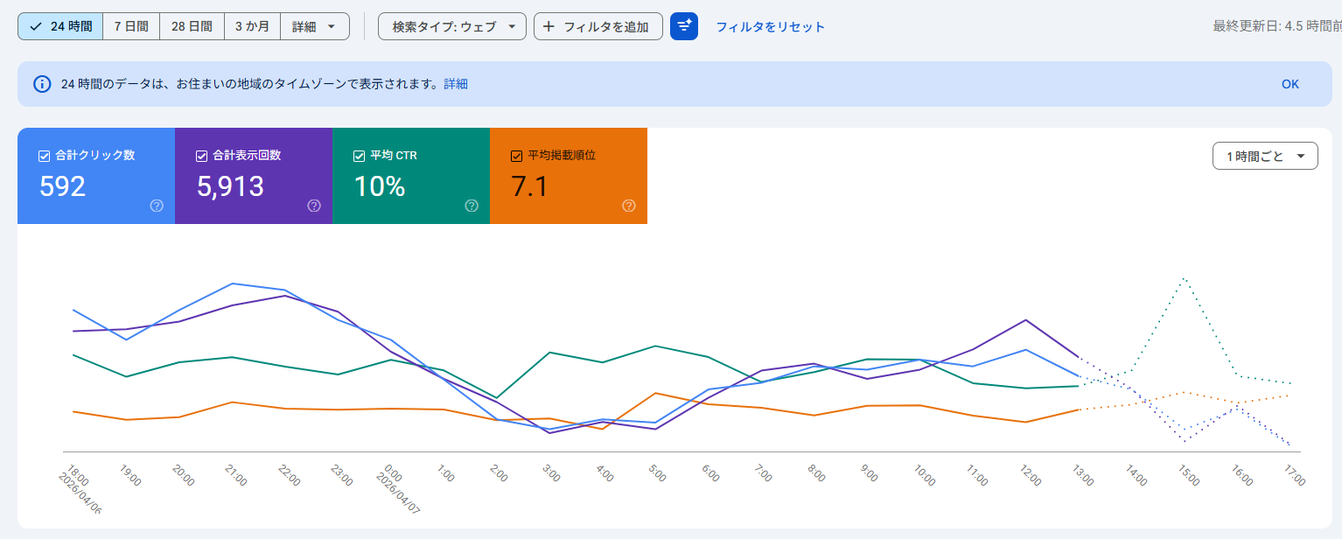
Task: Disable the 平均CTR metric checkbox
Action: click(358, 155)
